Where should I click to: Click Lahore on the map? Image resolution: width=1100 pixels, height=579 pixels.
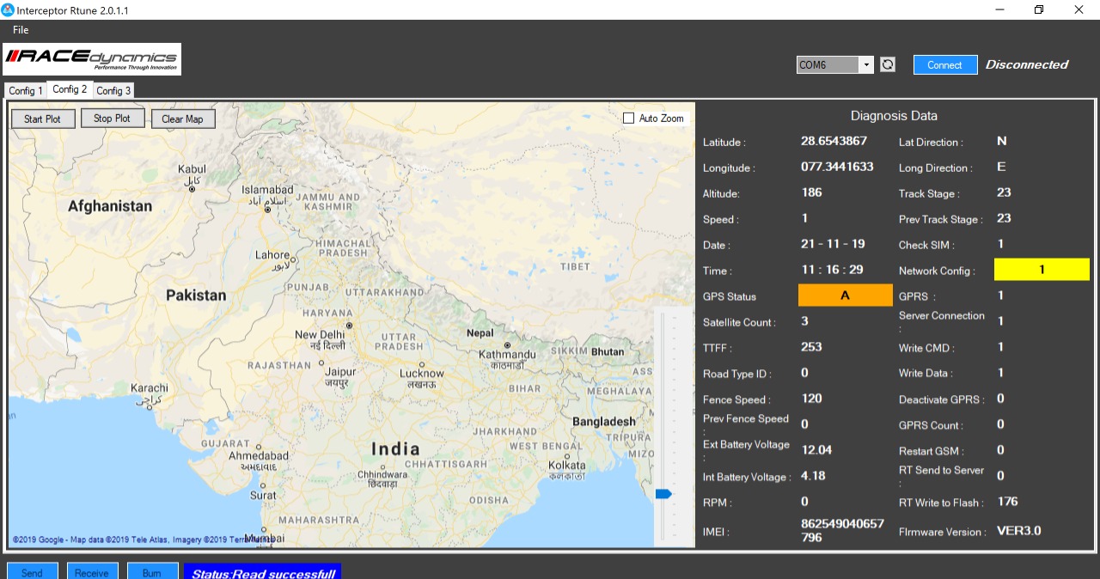point(272,255)
